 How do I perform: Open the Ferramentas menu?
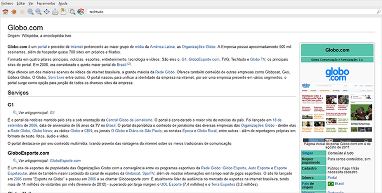pos(46,3)
